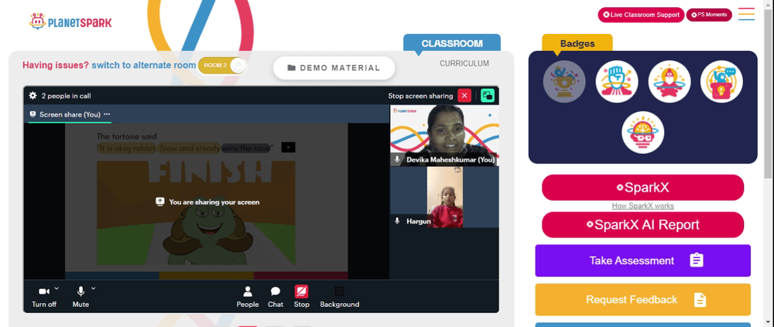Select the trophy star badge

click(x=564, y=81)
